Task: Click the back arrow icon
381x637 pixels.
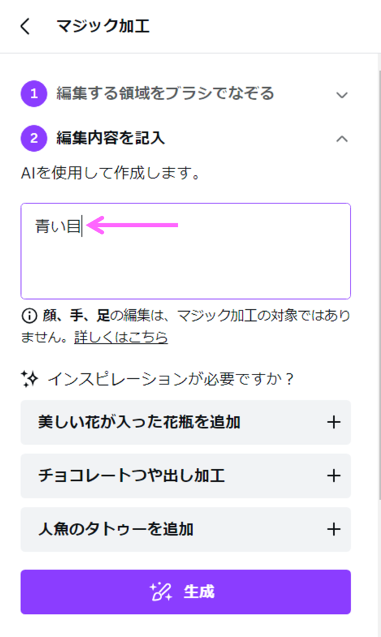Action: click(25, 27)
